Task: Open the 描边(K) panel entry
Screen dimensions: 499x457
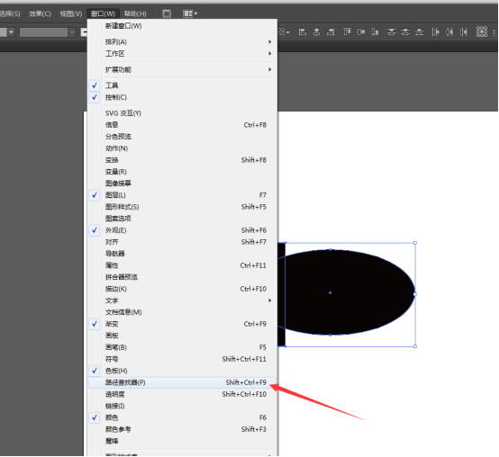Action: (183, 289)
